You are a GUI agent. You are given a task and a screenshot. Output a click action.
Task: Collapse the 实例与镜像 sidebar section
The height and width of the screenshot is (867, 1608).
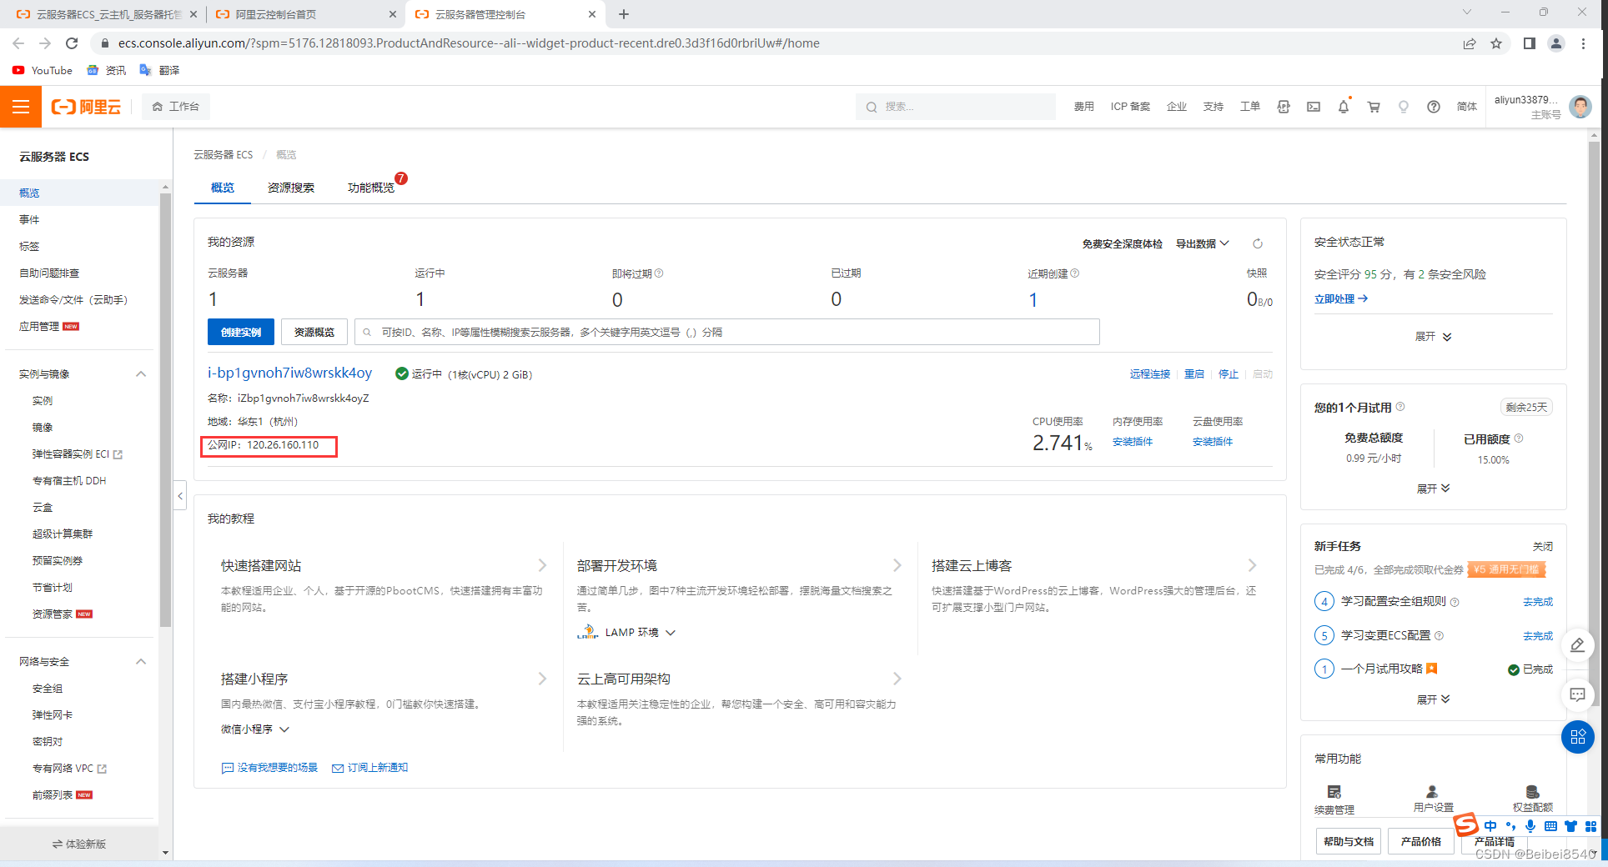[141, 374]
